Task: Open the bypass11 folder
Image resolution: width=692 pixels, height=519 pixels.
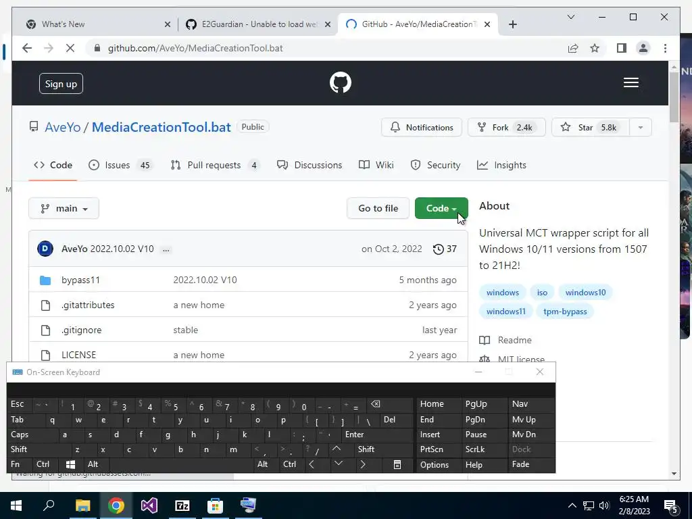Action: coord(81,280)
